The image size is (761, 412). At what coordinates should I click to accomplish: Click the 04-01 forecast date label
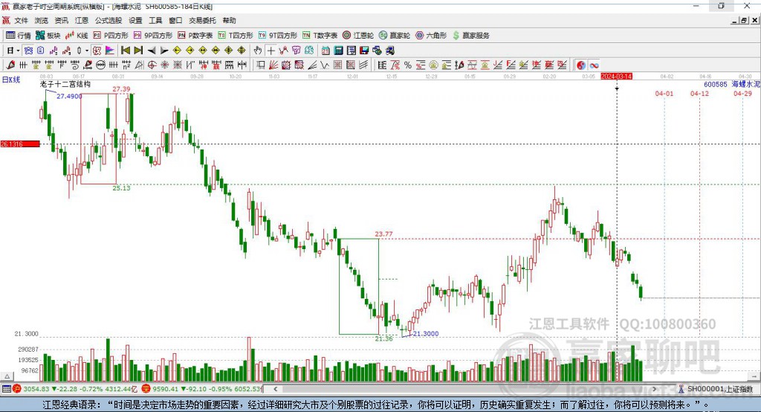664,93
